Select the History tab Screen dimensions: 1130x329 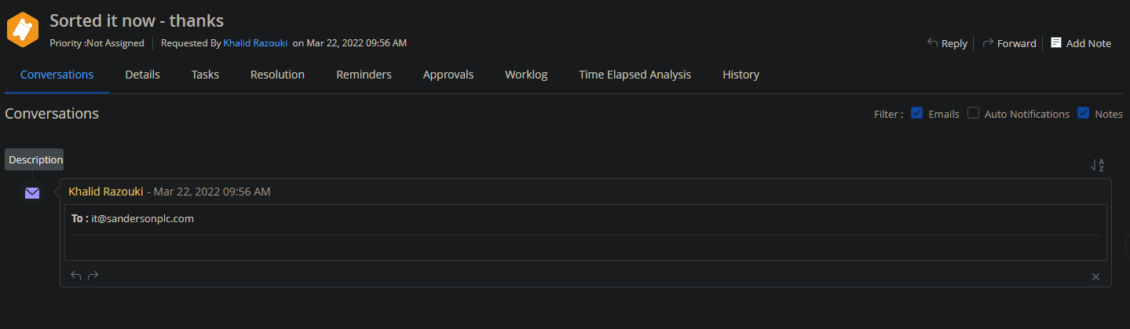(x=741, y=75)
